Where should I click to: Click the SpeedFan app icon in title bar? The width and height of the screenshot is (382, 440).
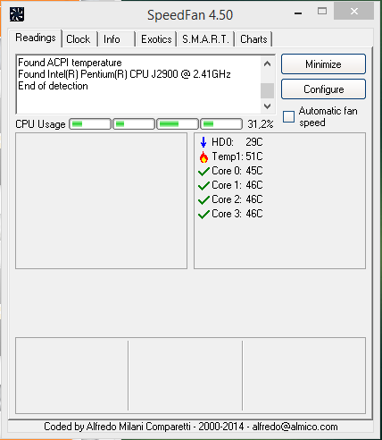17,14
